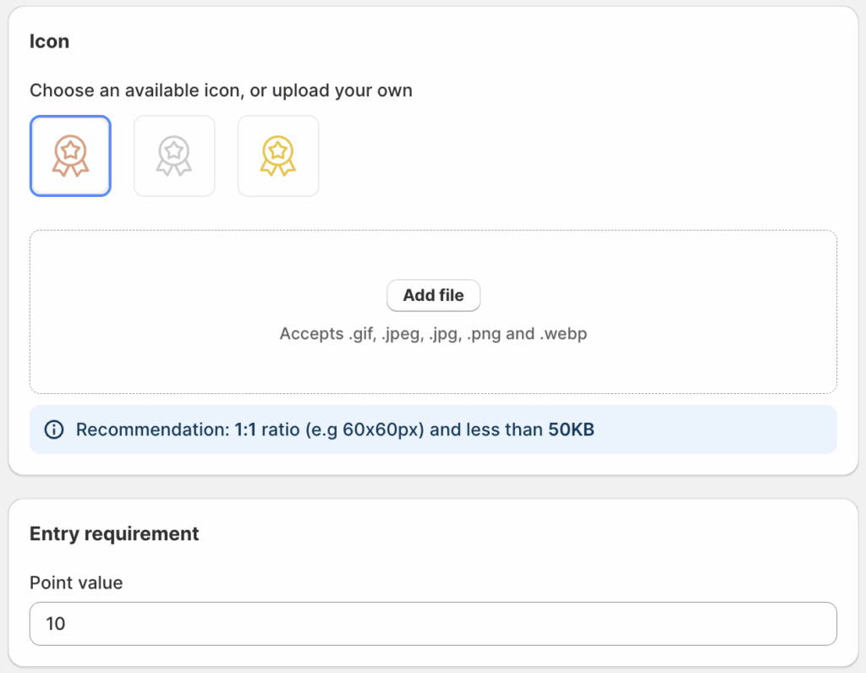Click the blue-outlined selected icon tile border
The width and height of the screenshot is (866, 673).
coord(31,156)
